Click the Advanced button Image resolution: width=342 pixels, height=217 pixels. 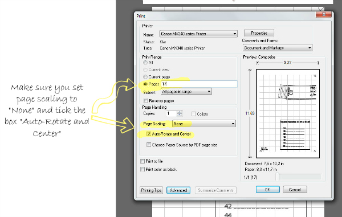[x=178, y=190]
